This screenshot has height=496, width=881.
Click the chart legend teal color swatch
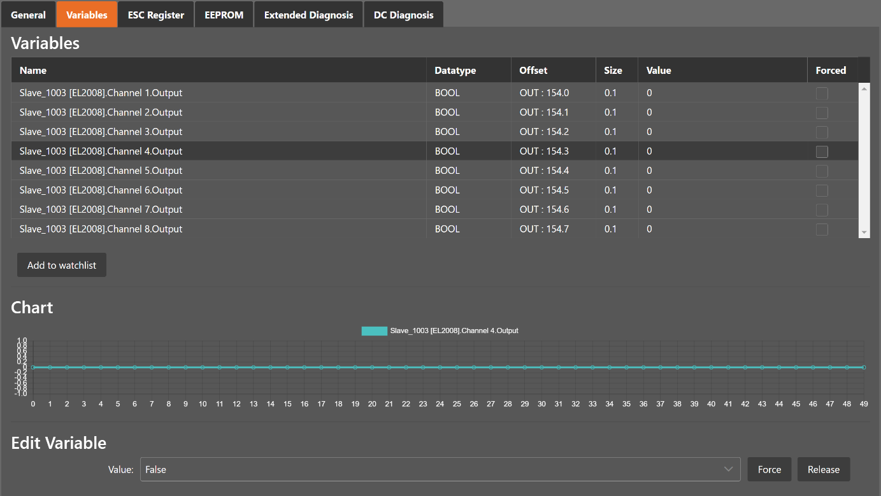point(374,331)
